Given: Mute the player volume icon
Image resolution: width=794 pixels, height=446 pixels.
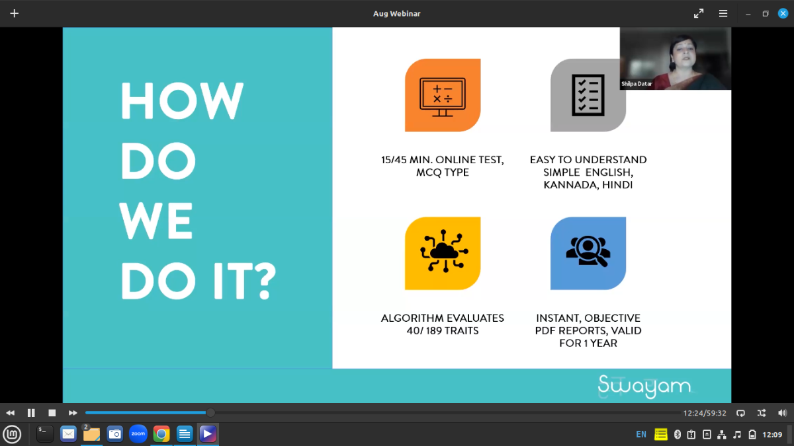Looking at the screenshot, I should pyautogui.click(x=782, y=413).
